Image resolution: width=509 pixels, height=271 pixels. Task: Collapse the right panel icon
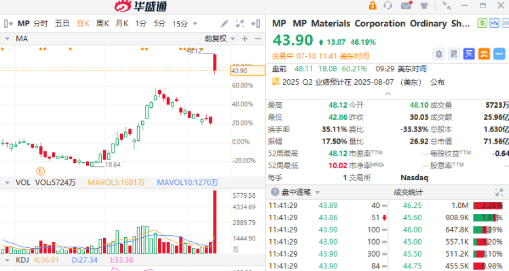[256, 23]
